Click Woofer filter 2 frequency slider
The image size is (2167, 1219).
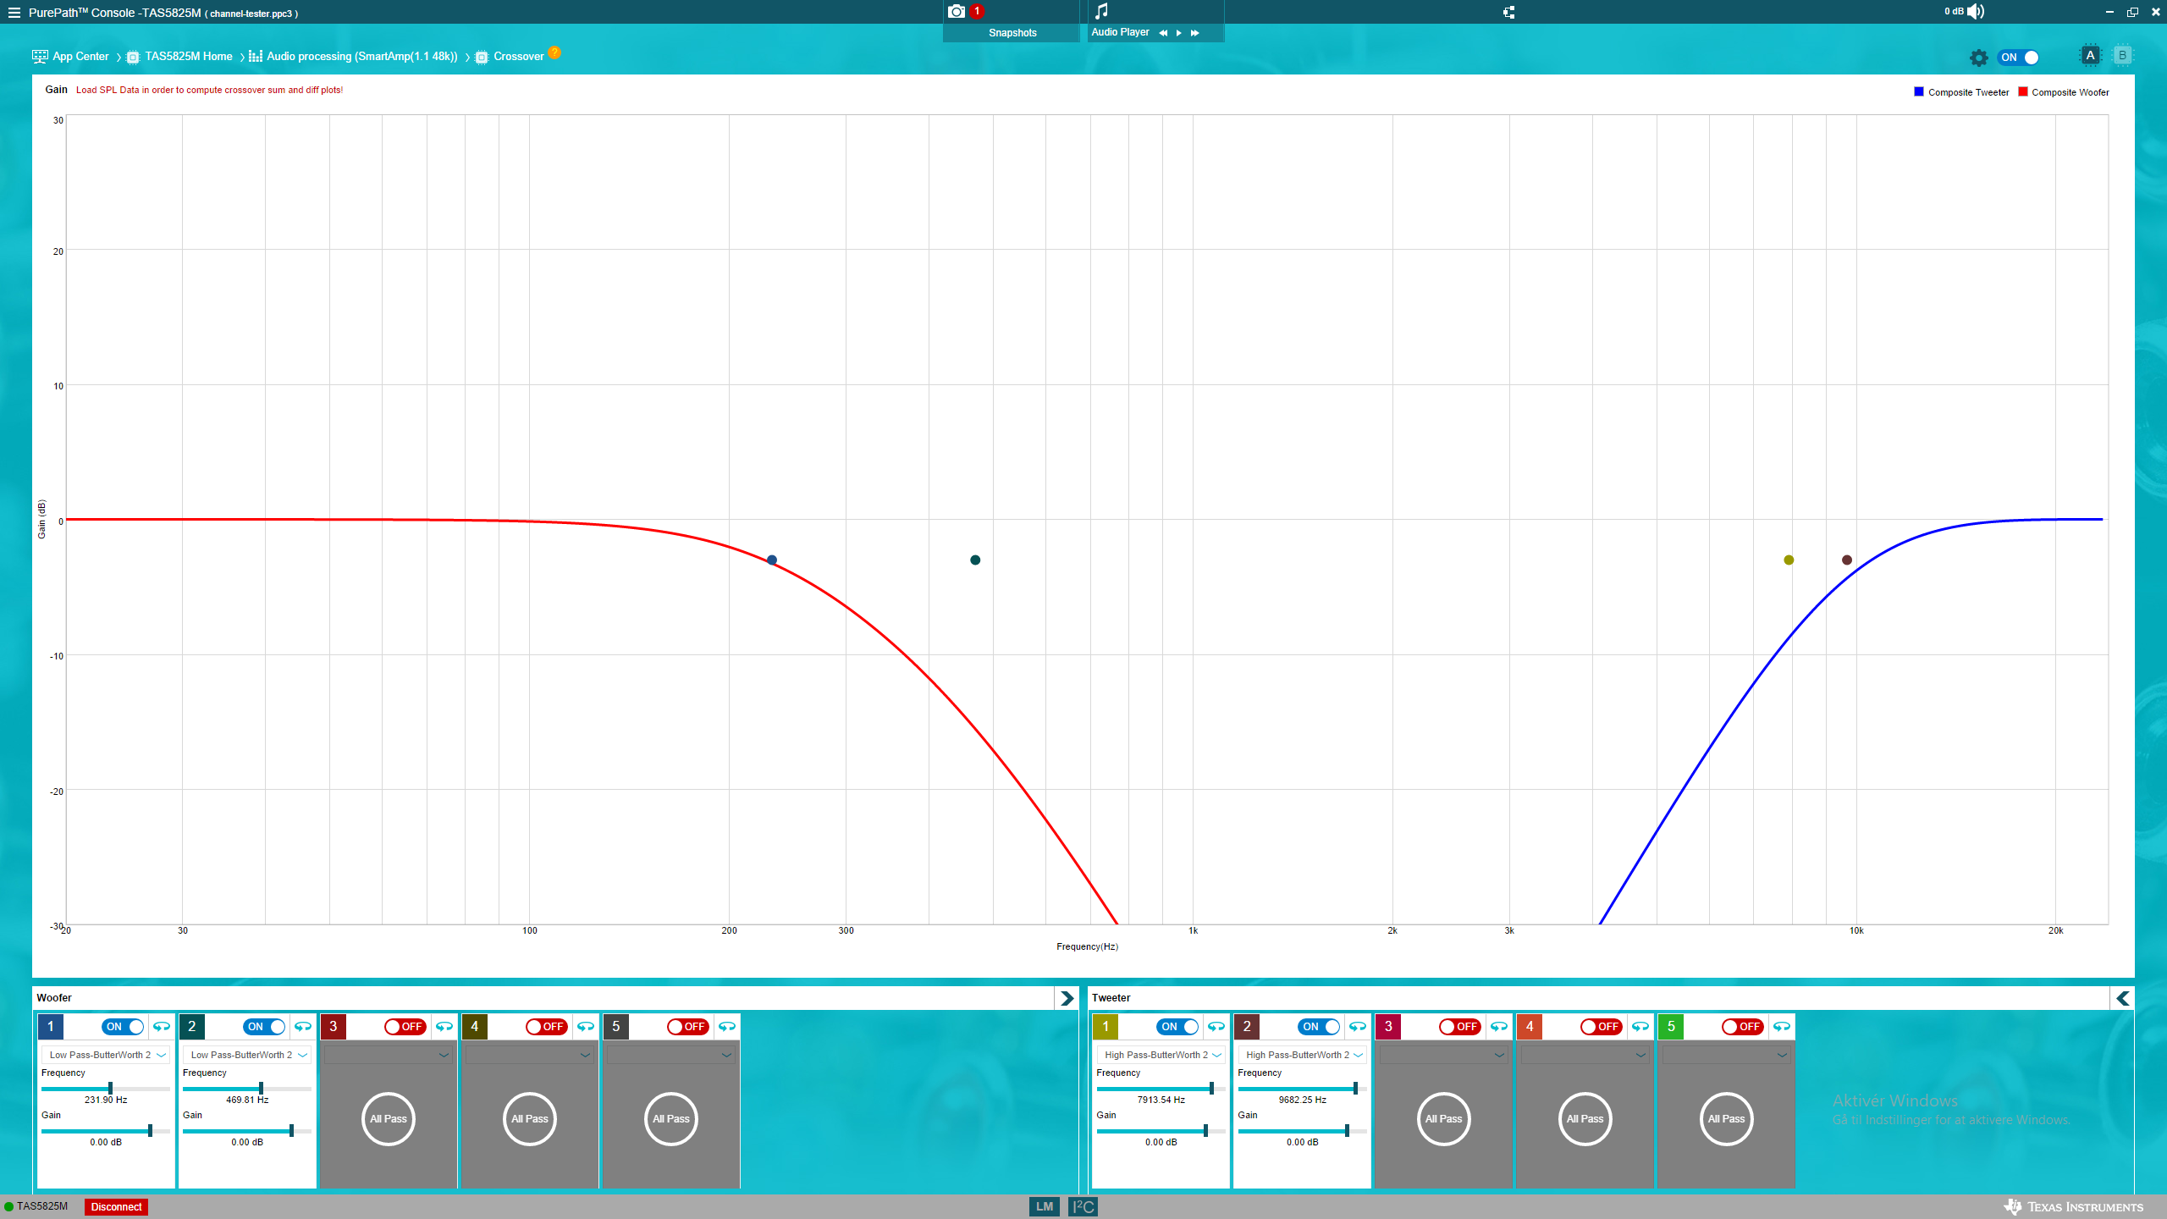click(261, 1089)
